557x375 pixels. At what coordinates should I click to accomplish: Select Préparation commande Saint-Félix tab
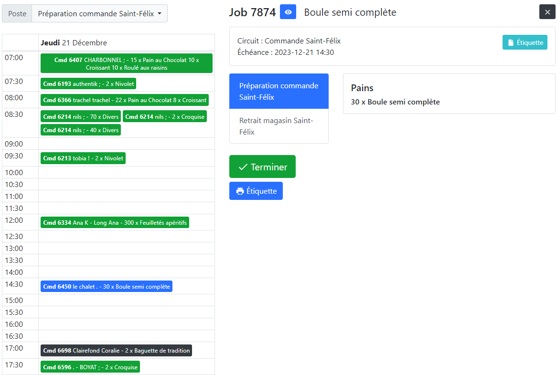pyautogui.click(x=278, y=91)
